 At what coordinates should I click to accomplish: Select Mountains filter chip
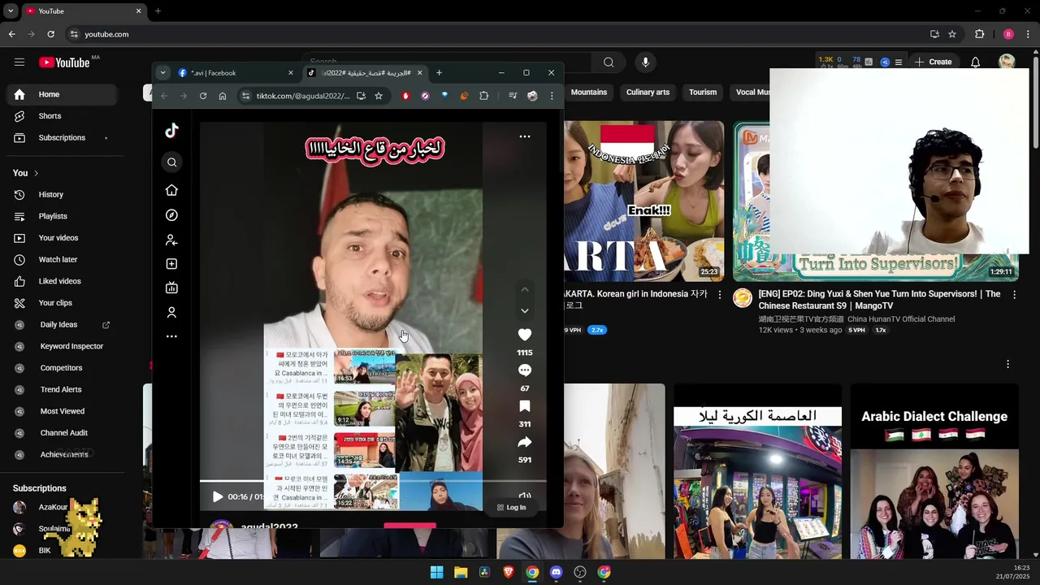pos(589,93)
